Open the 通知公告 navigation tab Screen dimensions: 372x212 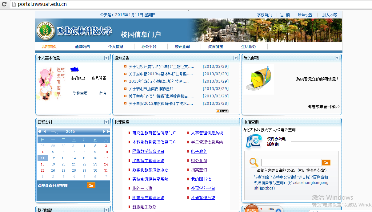point(82,47)
